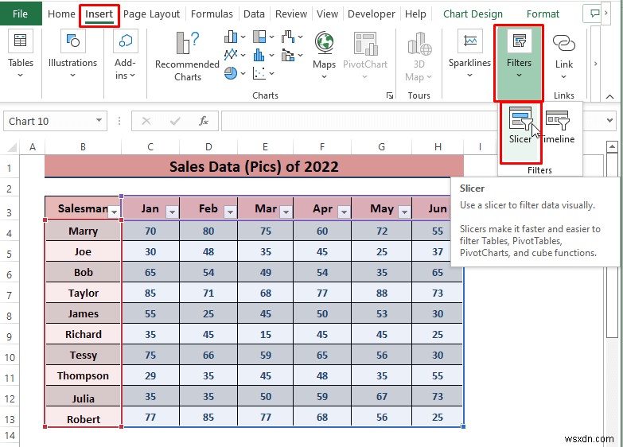Screen dimensions: 623x447
Task: Switch to the Review tab
Action: pyautogui.click(x=291, y=14)
